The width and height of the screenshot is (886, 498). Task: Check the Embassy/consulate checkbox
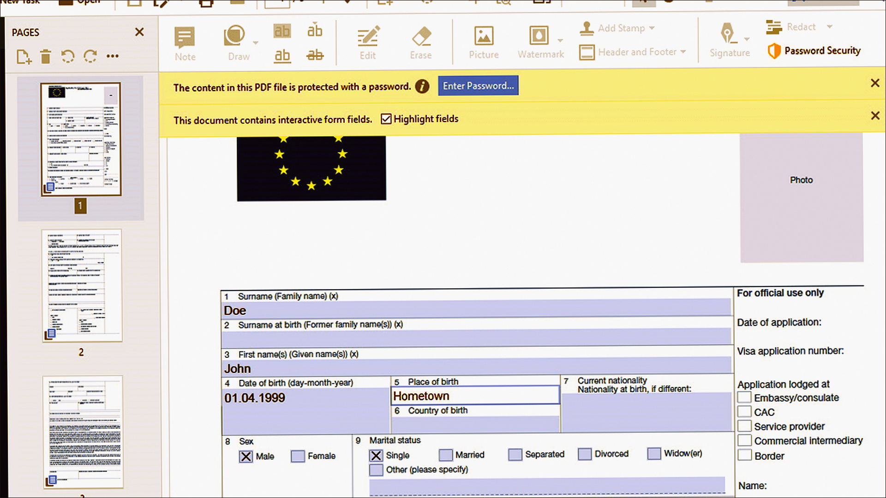click(744, 397)
